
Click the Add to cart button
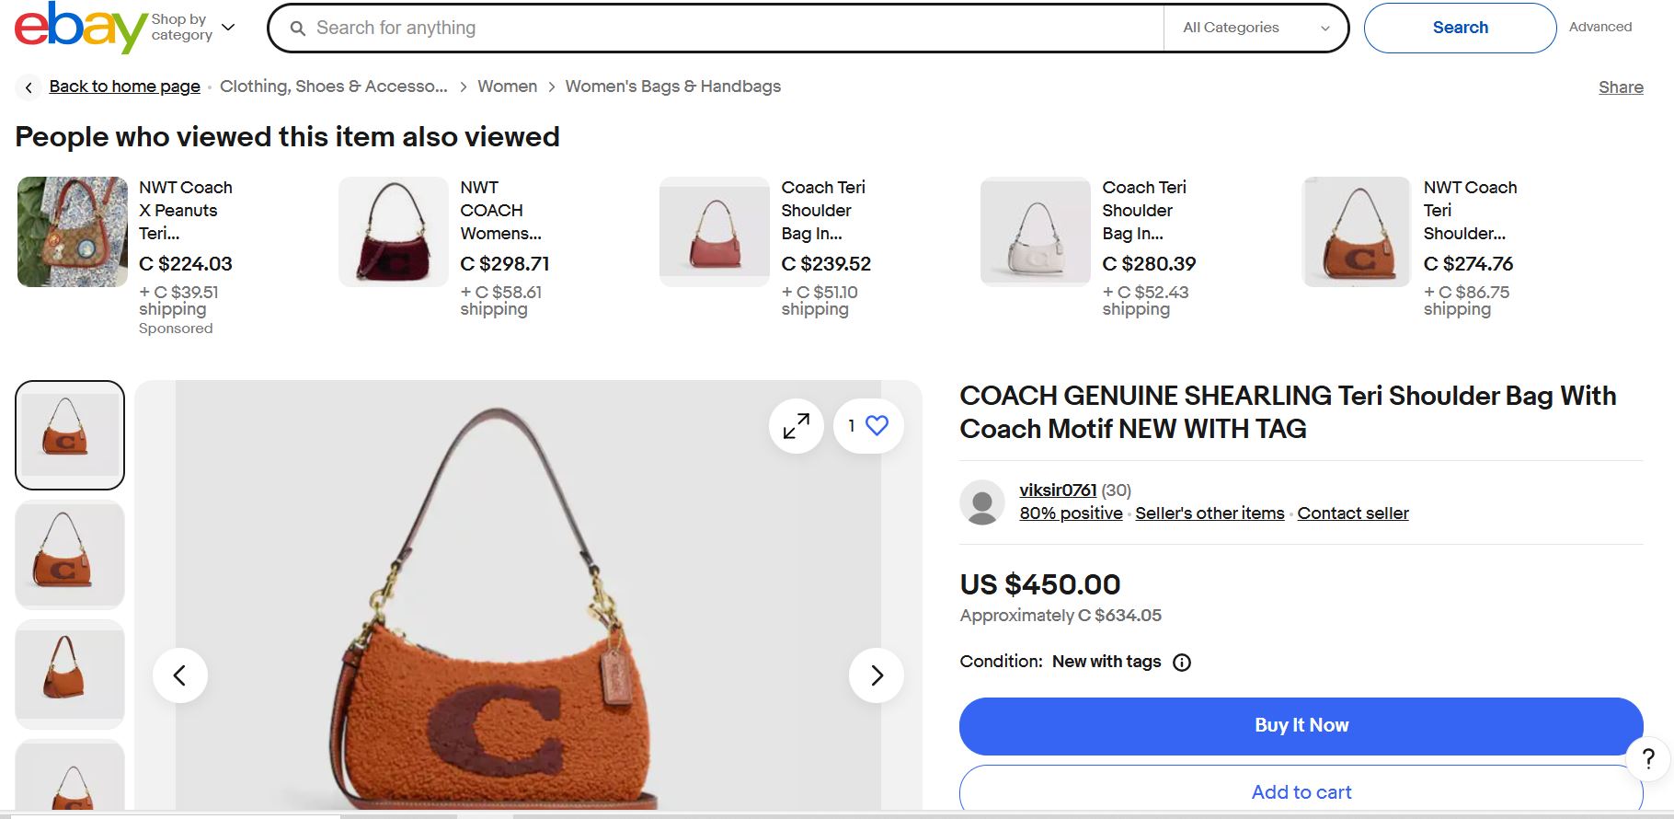(x=1301, y=791)
